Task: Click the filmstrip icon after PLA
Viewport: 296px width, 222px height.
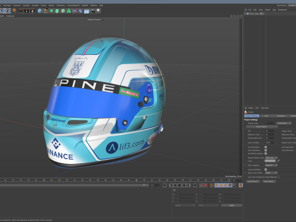Action: point(240,185)
